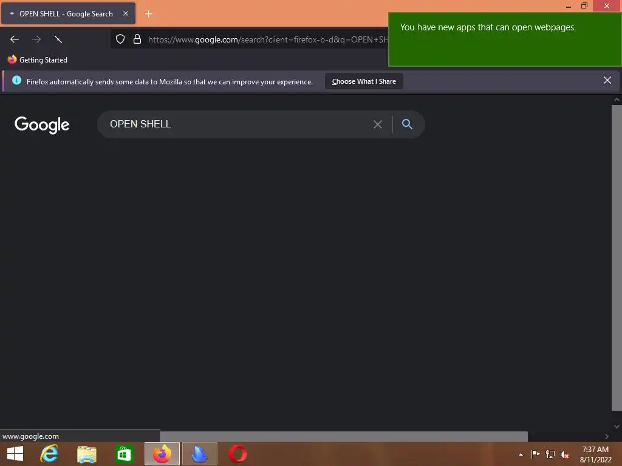Screen dimensions: 622x466
Task: Launch Internet Explorer from the taskbar
Action: tap(49, 454)
